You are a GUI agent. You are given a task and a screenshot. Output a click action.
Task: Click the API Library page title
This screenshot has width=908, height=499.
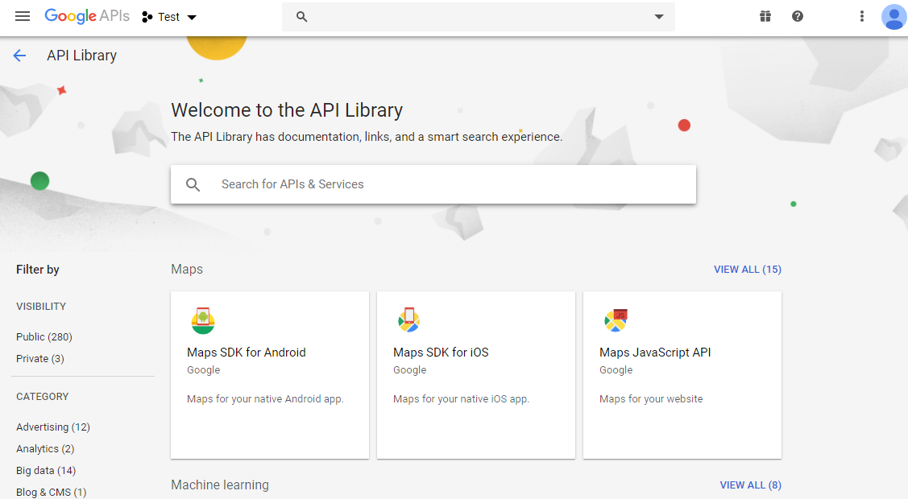click(x=81, y=56)
